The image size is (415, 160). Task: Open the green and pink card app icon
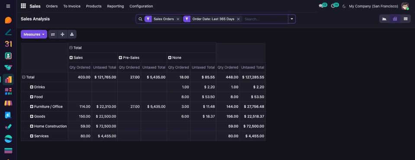(8, 151)
